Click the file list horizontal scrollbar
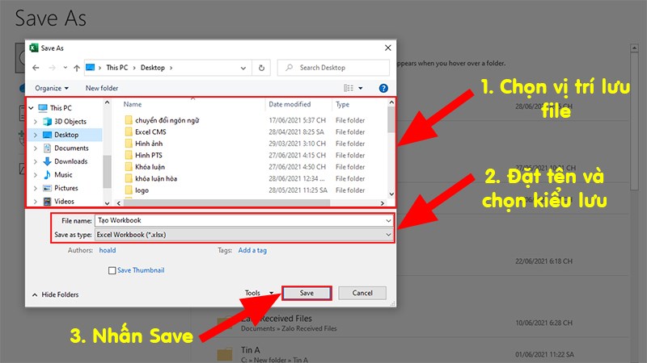This screenshot has width=647, height=363. [x=227, y=203]
